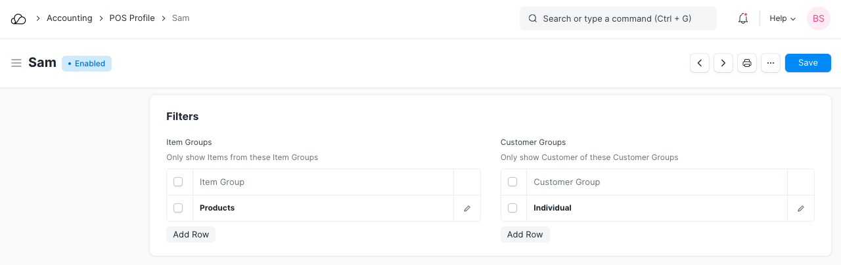Select all rows in Customer Groups table

(512, 182)
